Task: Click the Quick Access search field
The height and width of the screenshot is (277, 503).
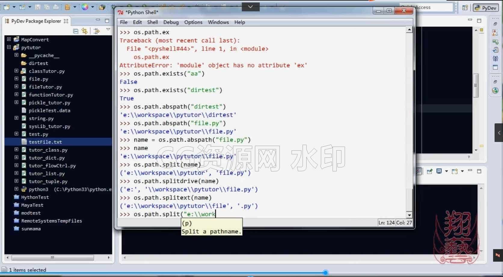Action: click(426, 8)
